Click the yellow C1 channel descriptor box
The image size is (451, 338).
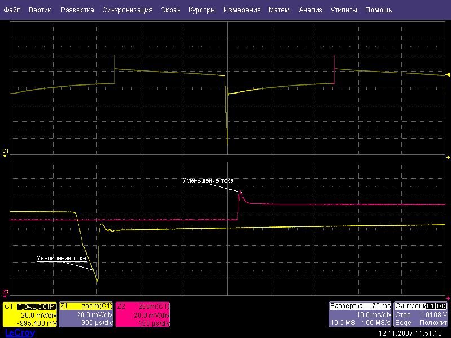click(30, 314)
